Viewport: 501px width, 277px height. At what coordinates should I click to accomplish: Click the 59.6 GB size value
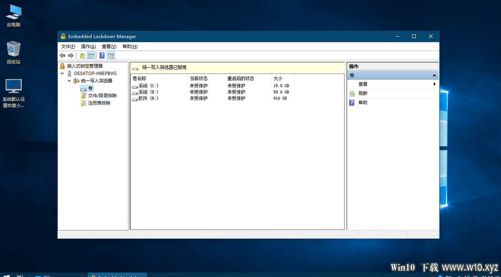(281, 92)
